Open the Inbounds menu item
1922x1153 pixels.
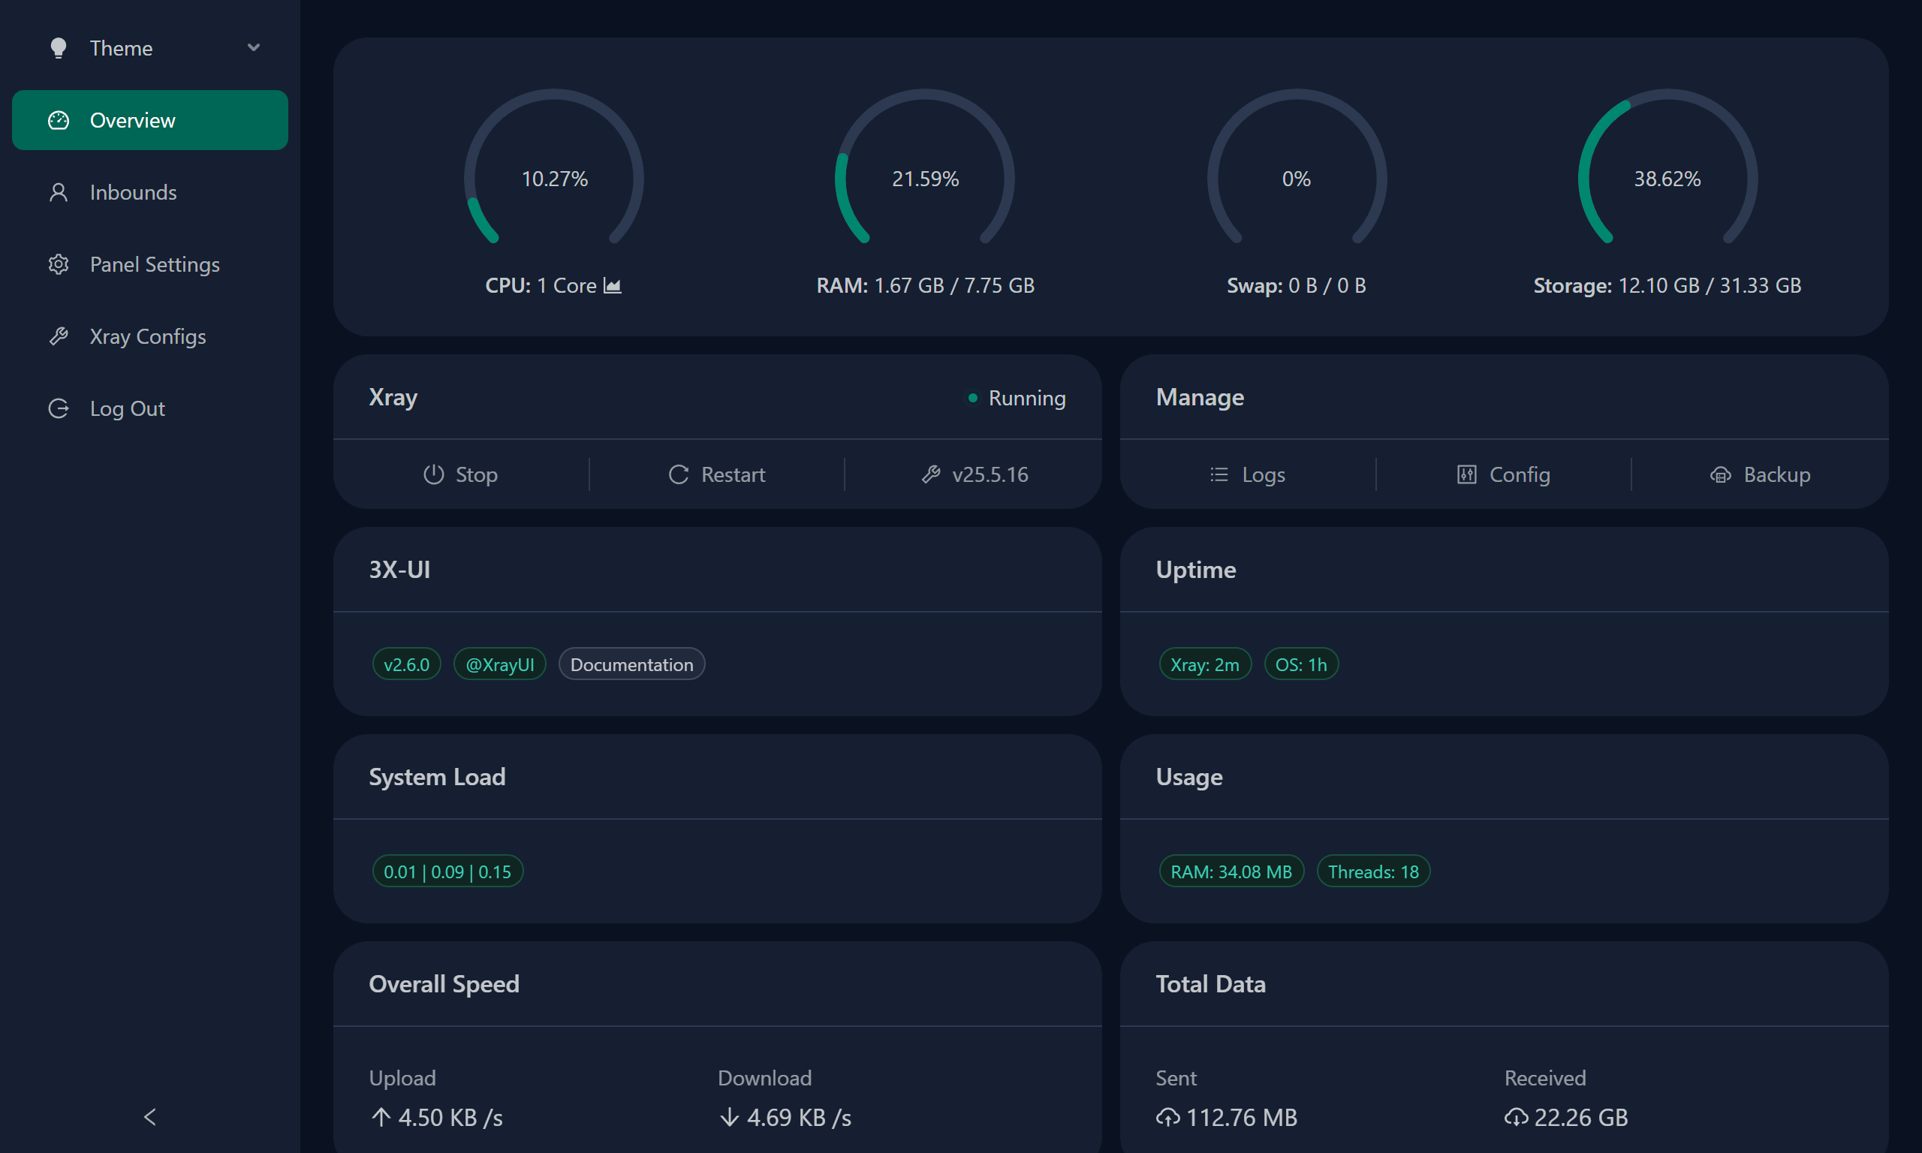(x=133, y=193)
